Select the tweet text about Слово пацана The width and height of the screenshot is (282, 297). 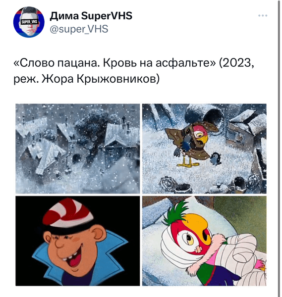point(134,70)
